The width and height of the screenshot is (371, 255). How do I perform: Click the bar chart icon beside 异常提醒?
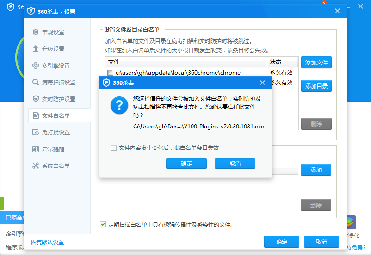pyautogui.click(x=36, y=149)
